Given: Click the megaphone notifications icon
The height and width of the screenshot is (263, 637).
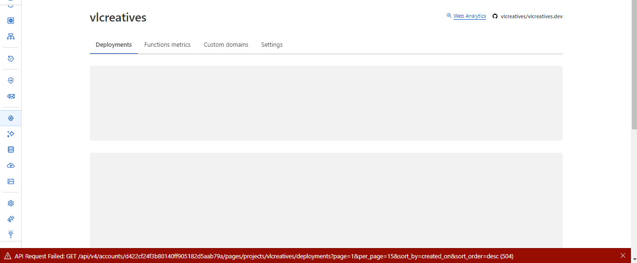Looking at the screenshot, I should tap(11, 219).
